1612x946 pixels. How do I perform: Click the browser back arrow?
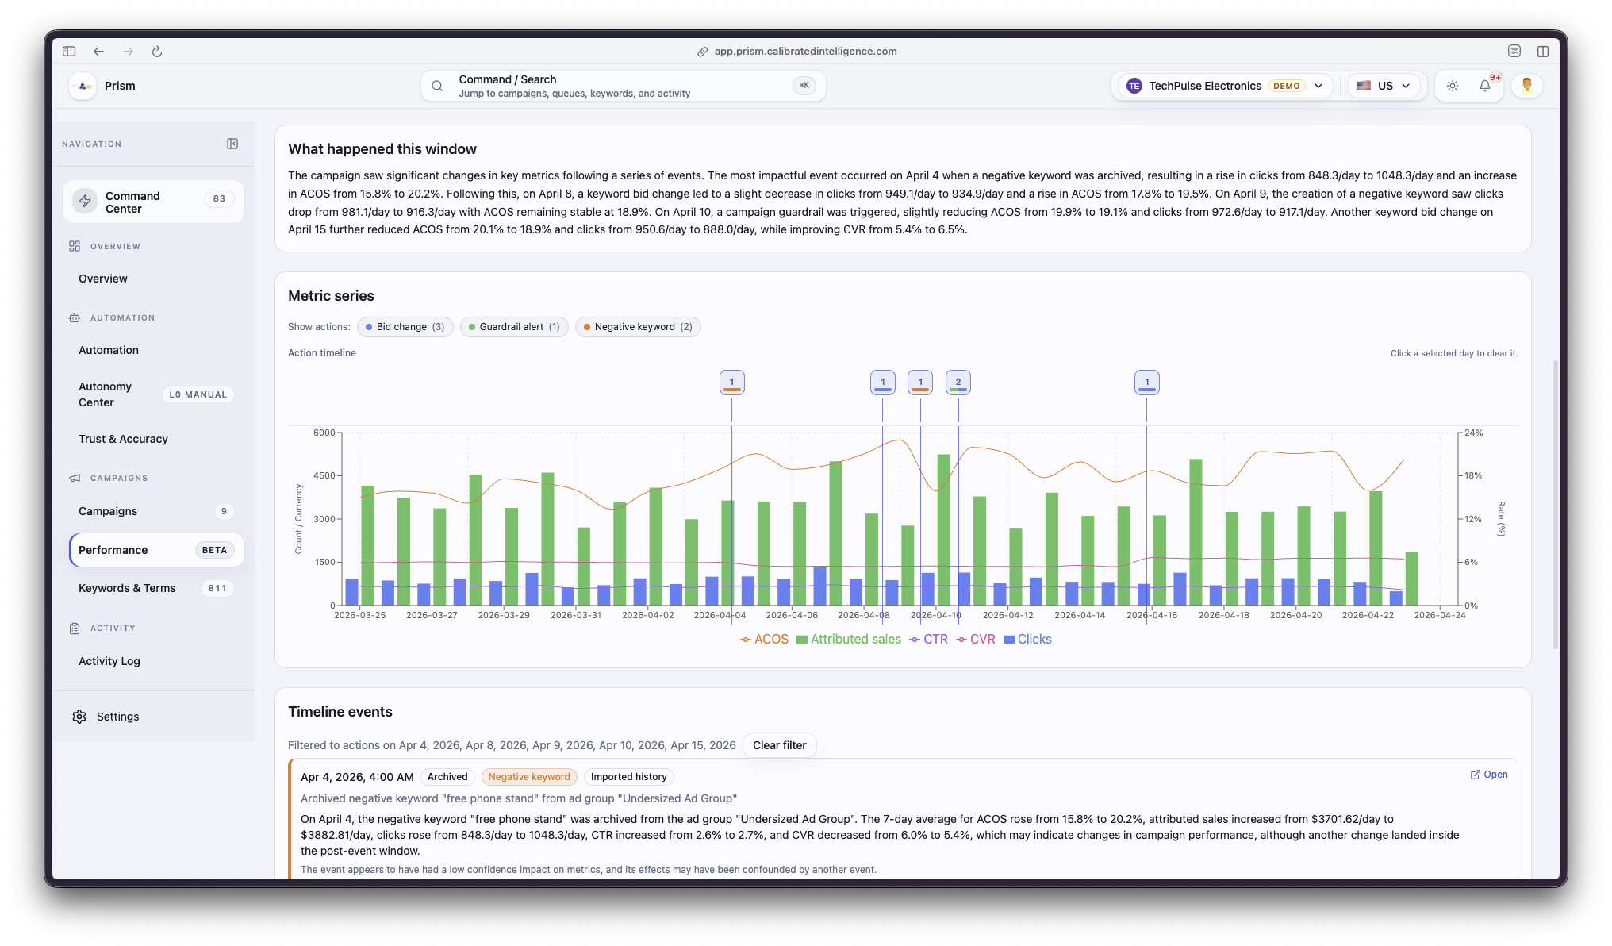click(x=98, y=52)
